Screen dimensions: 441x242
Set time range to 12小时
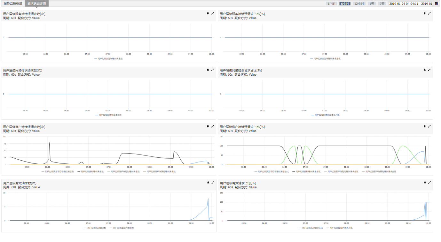pyautogui.click(x=359, y=4)
